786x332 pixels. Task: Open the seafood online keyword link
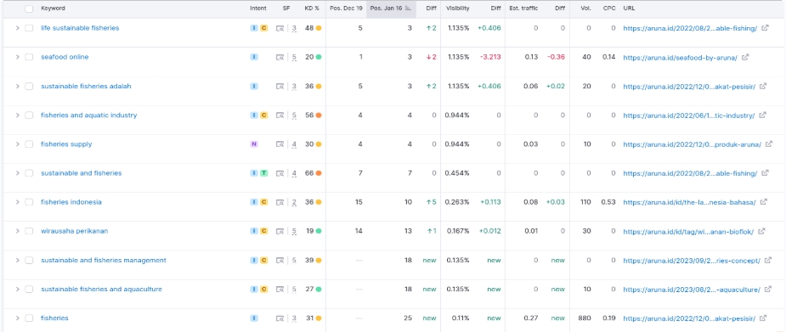[65, 57]
